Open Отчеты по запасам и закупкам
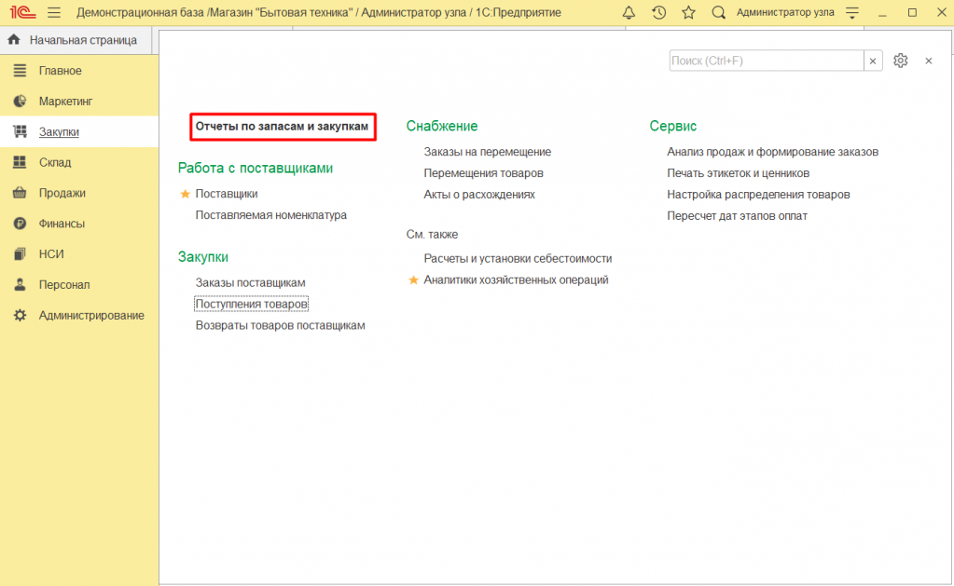 [282, 126]
